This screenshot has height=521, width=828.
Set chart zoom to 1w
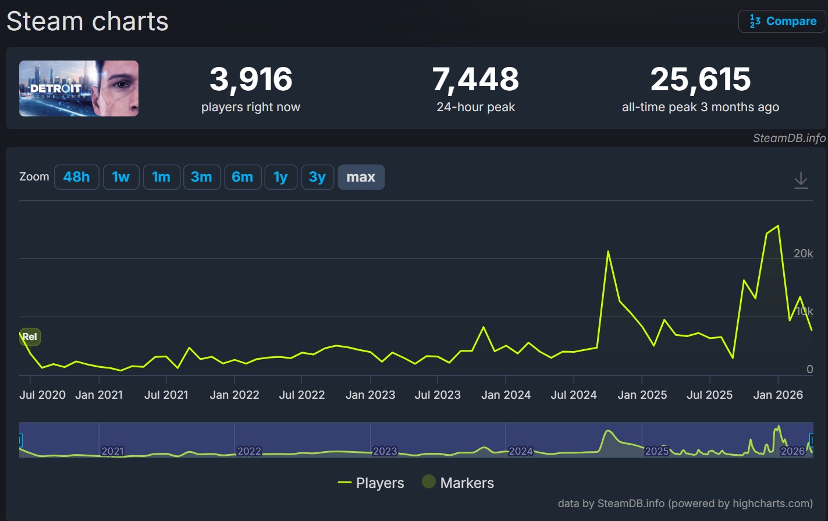121,177
